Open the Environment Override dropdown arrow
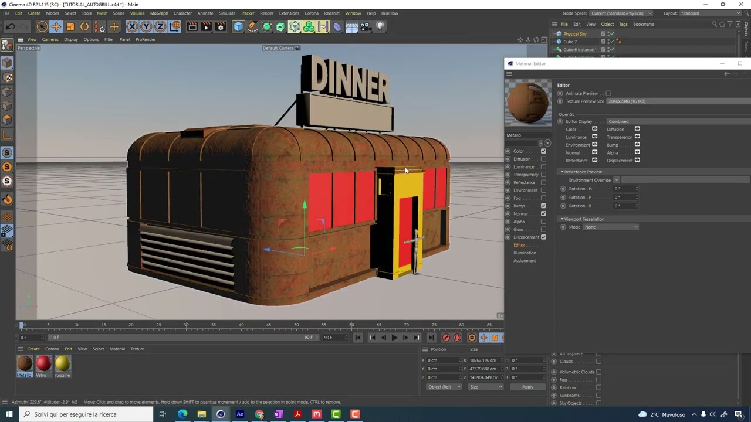The height and width of the screenshot is (422, 751). [x=616, y=180]
